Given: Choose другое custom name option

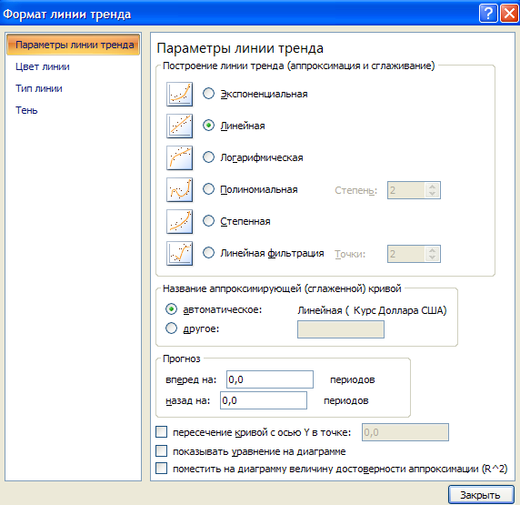Looking at the screenshot, I should coord(171,328).
